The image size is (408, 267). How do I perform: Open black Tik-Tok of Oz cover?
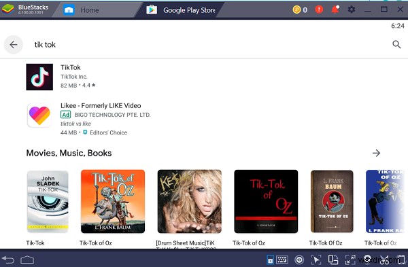(266, 202)
